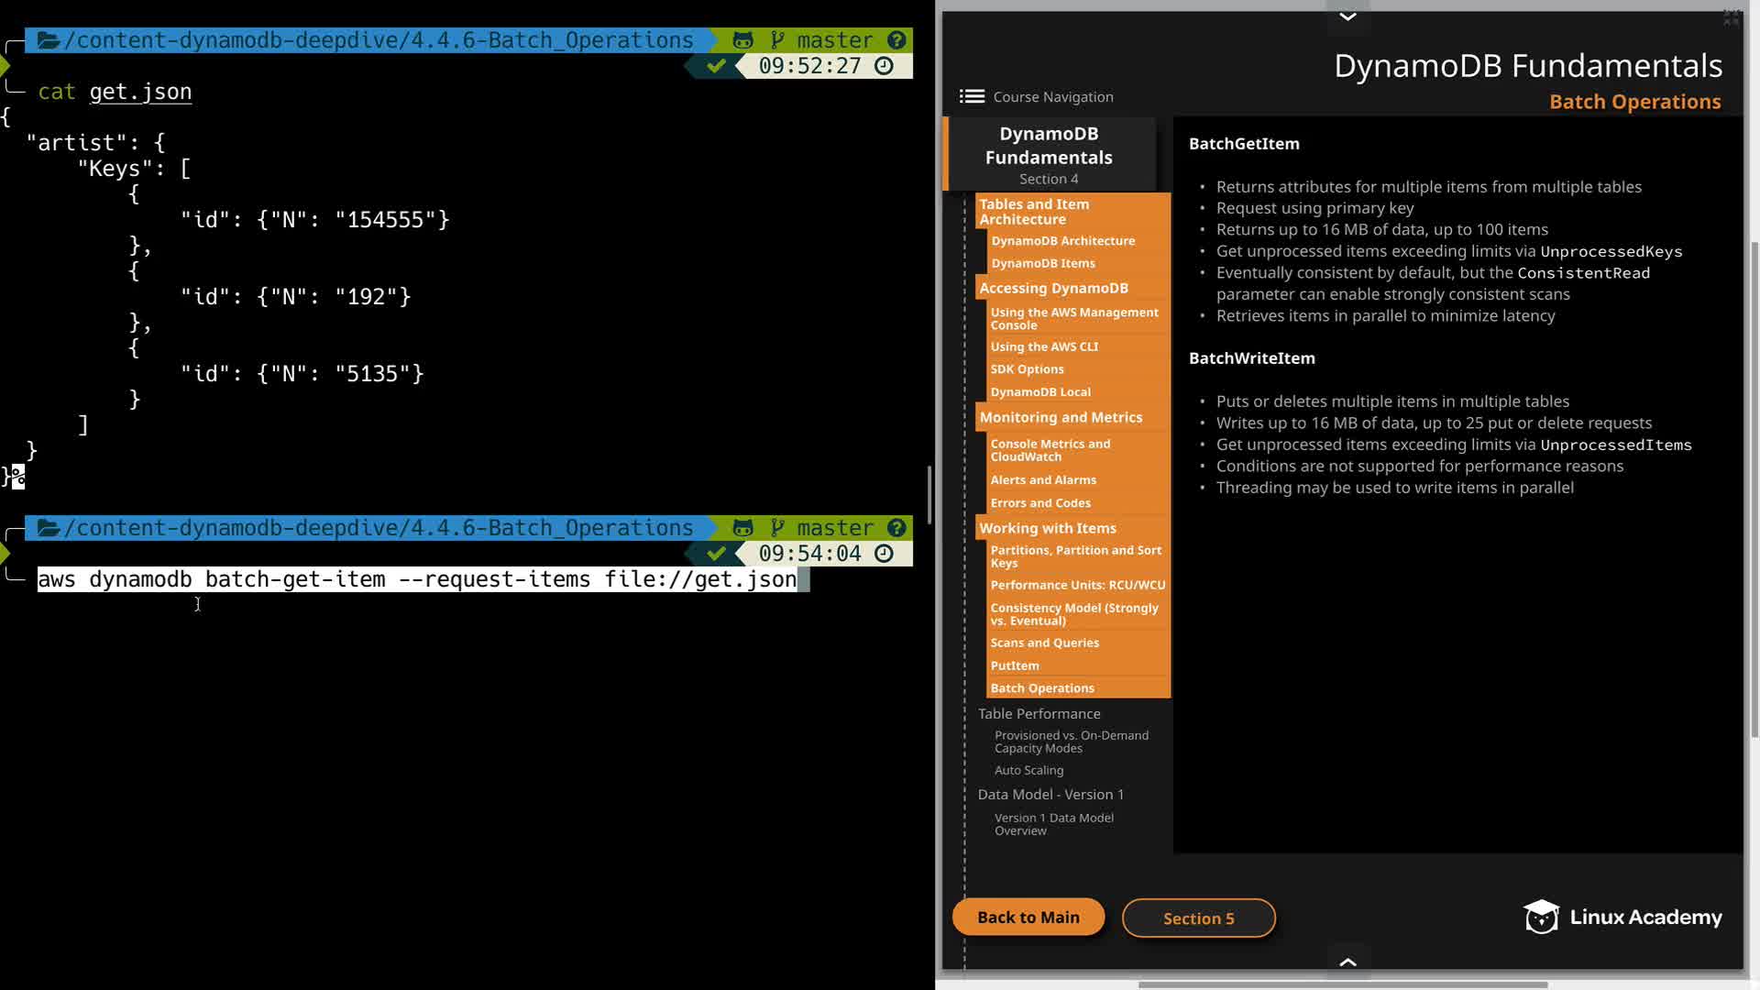This screenshot has height=990, width=1760.
Task: Open the DynamoDB Local lesson link
Action: 1040,391
